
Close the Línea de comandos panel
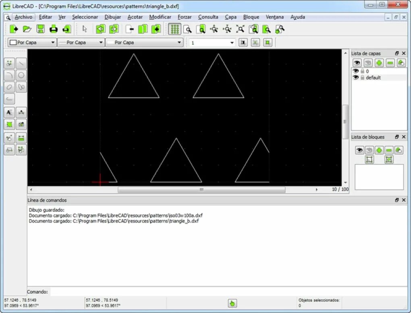click(404, 200)
